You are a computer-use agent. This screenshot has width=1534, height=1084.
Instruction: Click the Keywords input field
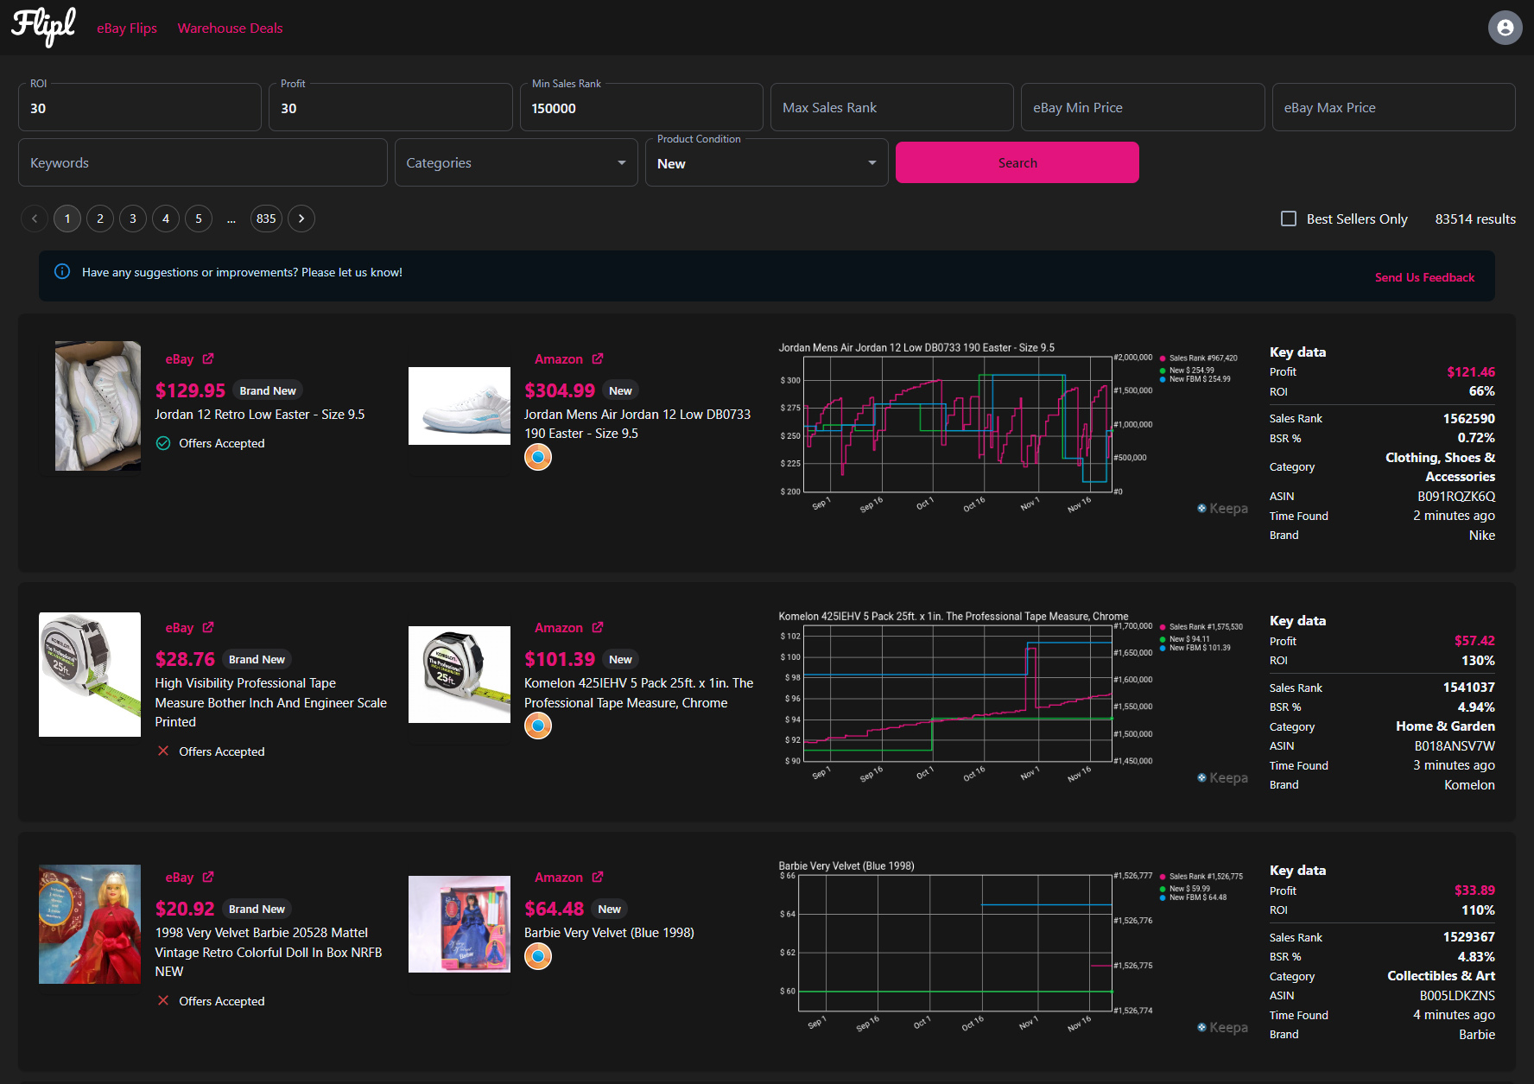pos(203,162)
